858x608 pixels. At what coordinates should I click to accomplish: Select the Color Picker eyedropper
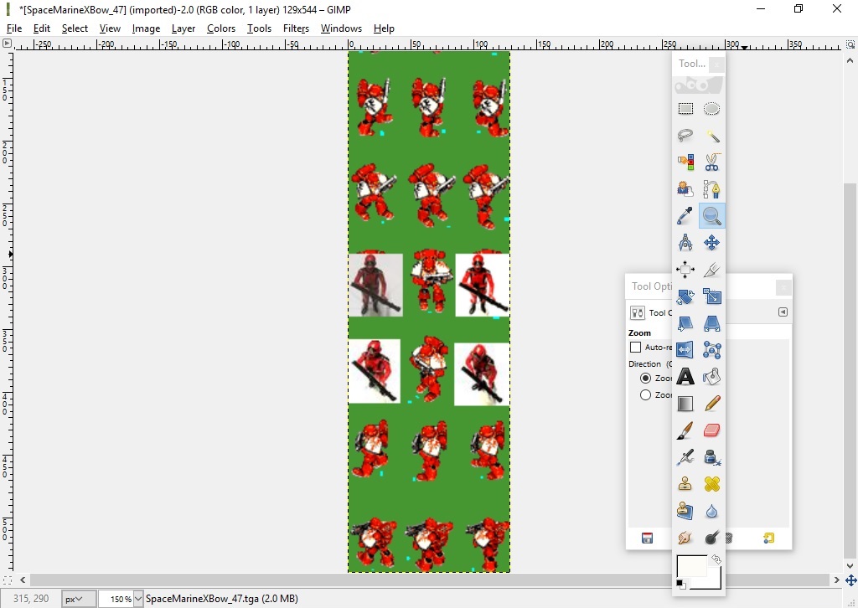[x=685, y=216]
